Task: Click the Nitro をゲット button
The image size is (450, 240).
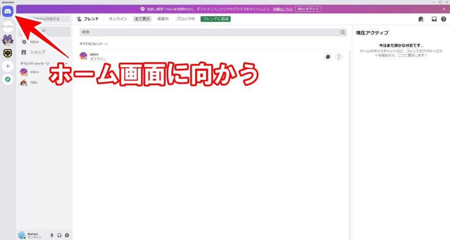Action: point(308,9)
